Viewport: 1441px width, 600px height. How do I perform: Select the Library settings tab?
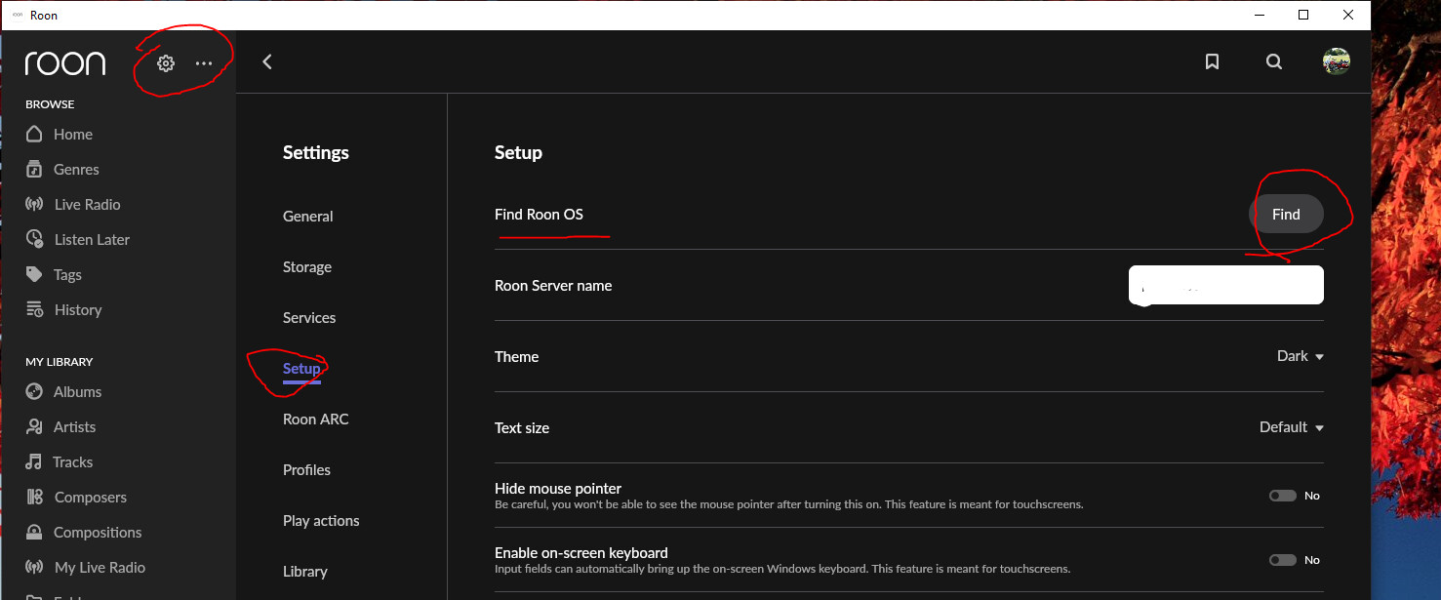(305, 572)
